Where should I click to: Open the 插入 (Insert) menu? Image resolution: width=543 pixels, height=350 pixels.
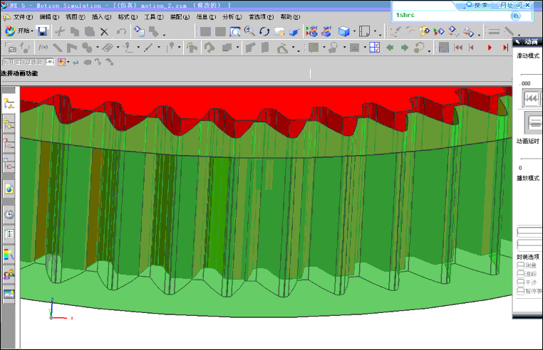coord(101,17)
